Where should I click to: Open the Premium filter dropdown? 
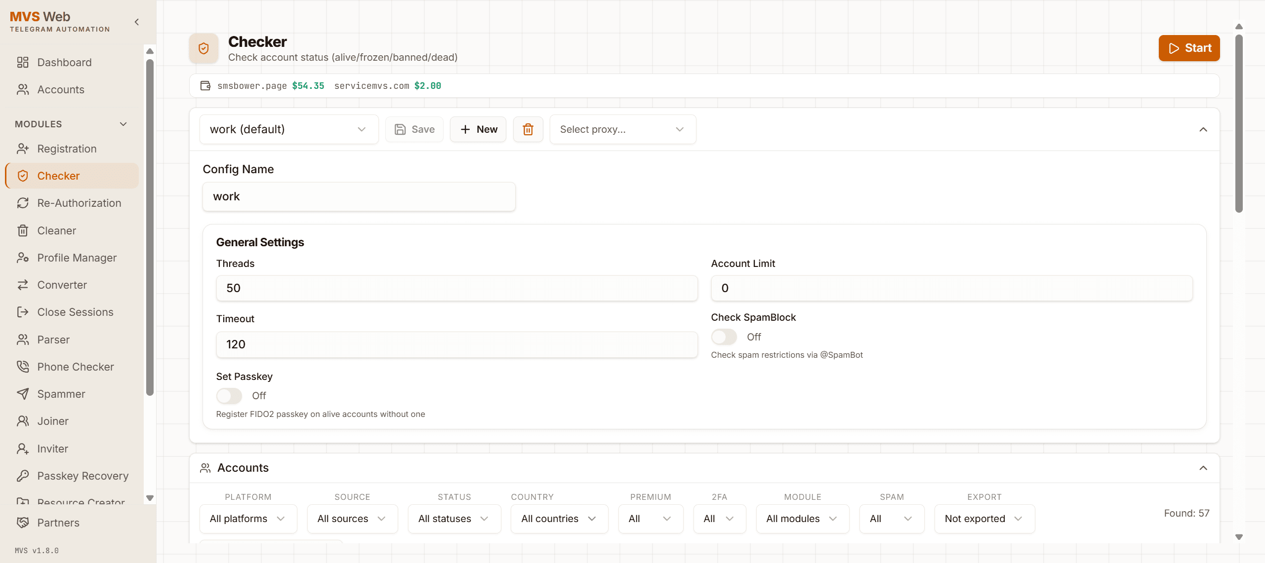click(x=651, y=519)
